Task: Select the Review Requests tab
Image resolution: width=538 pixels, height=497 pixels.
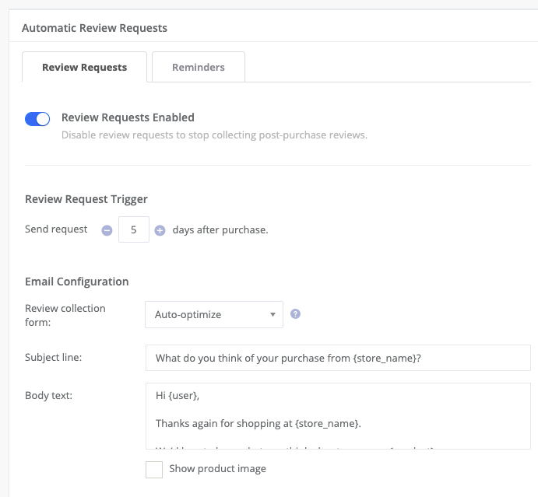Action: coord(84,68)
